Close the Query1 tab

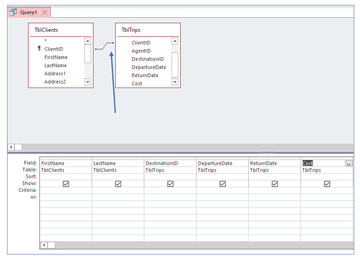45,12
